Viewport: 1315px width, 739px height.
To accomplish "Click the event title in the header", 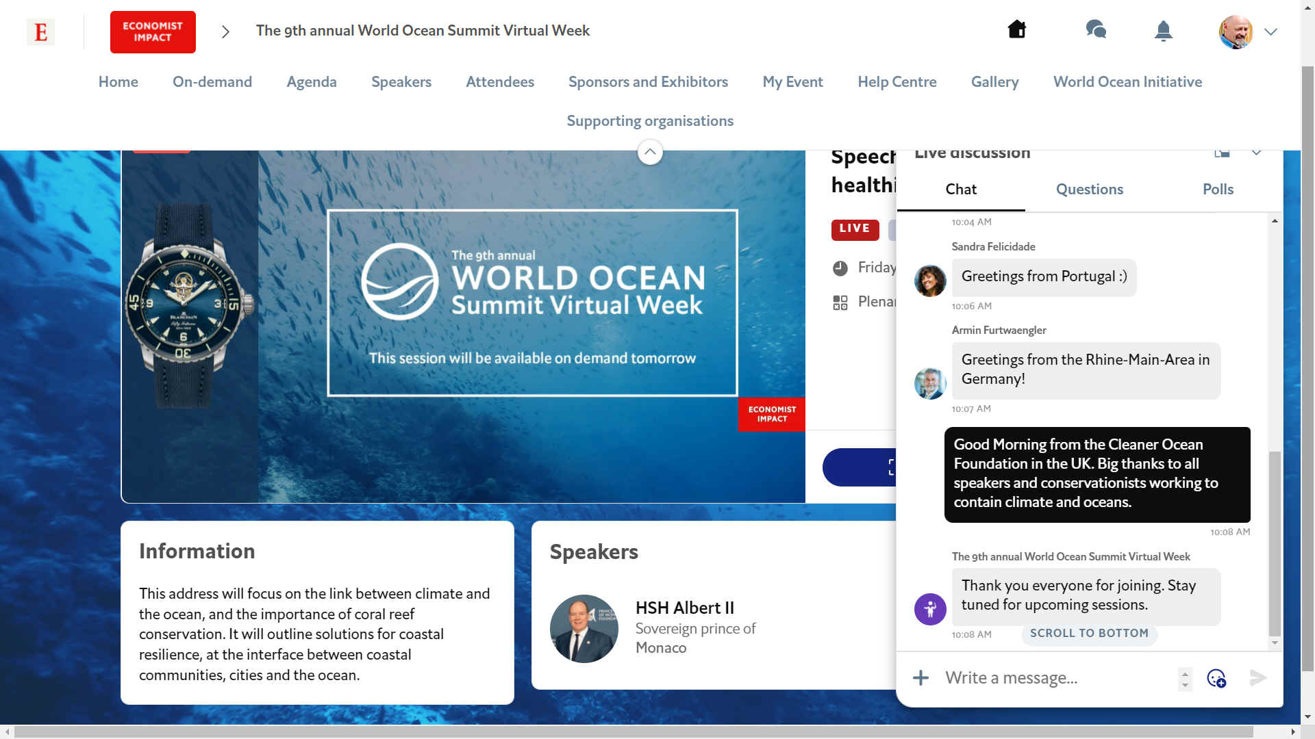I will pyautogui.click(x=423, y=31).
